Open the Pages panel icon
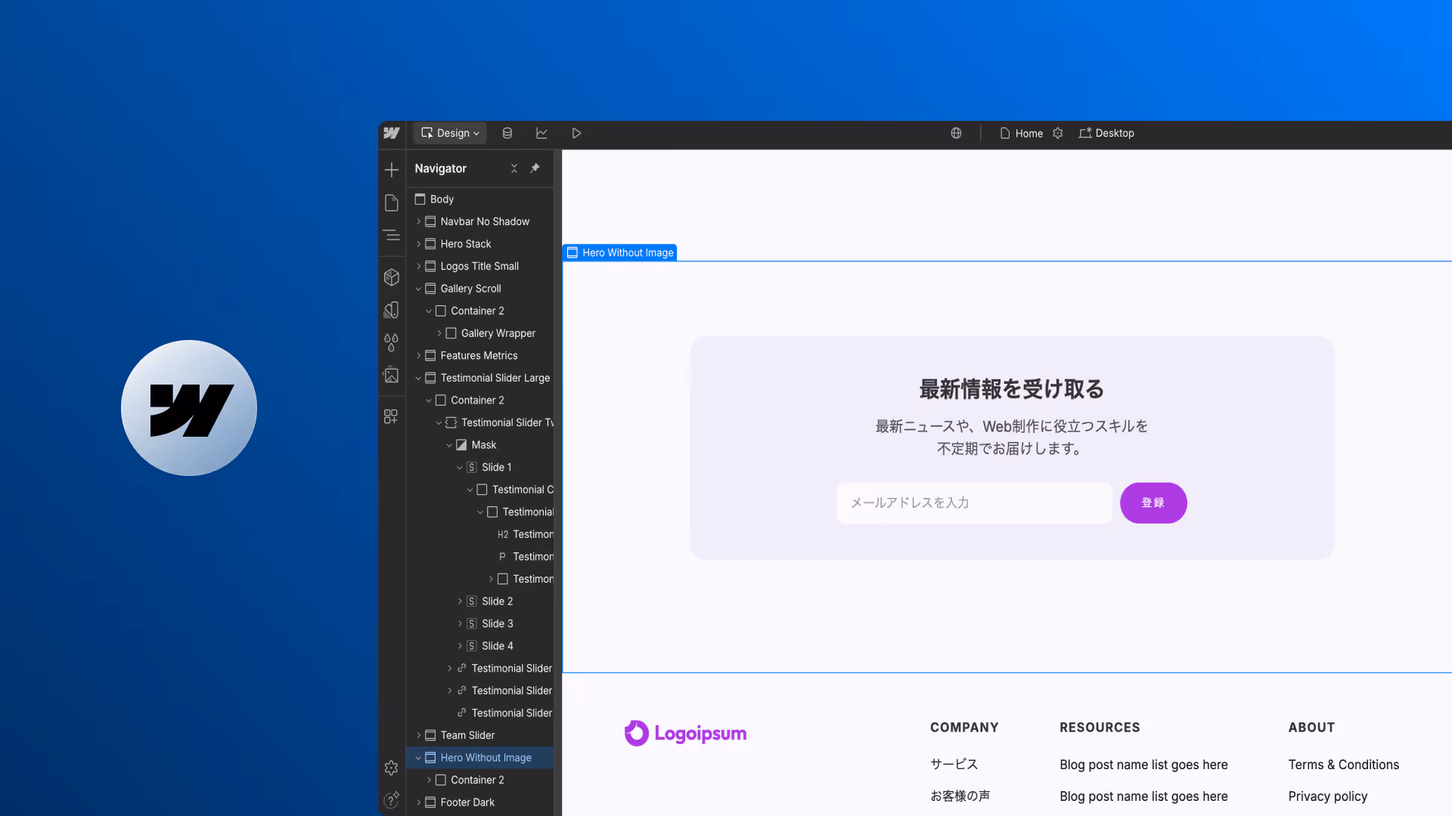The width and height of the screenshot is (1452, 816). click(x=391, y=202)
